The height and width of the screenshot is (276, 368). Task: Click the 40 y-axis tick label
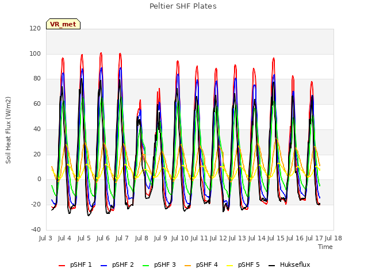(37, 129)
